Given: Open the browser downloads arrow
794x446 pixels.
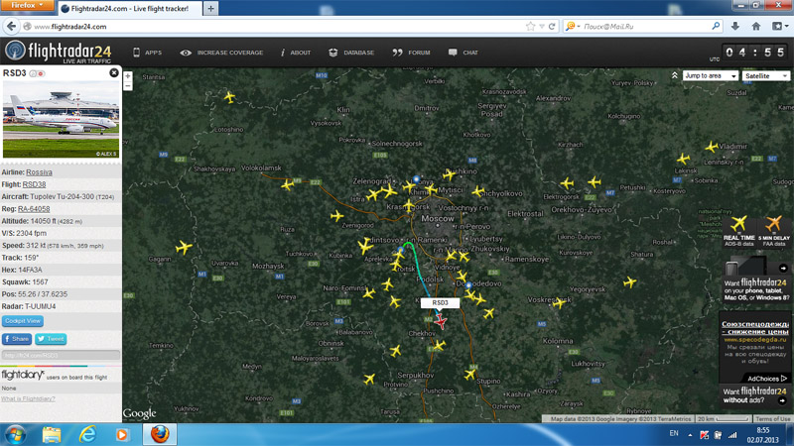Looking at the screenshot, I should (x=735, y=27).
